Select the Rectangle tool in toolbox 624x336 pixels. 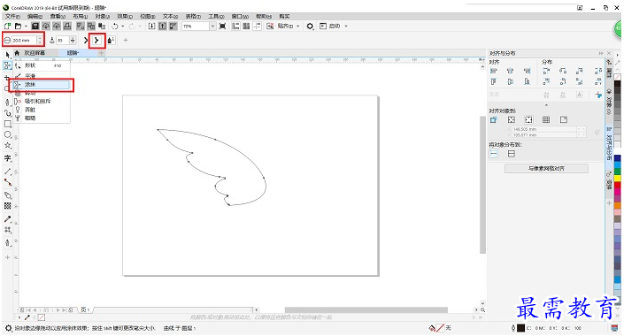8,124
